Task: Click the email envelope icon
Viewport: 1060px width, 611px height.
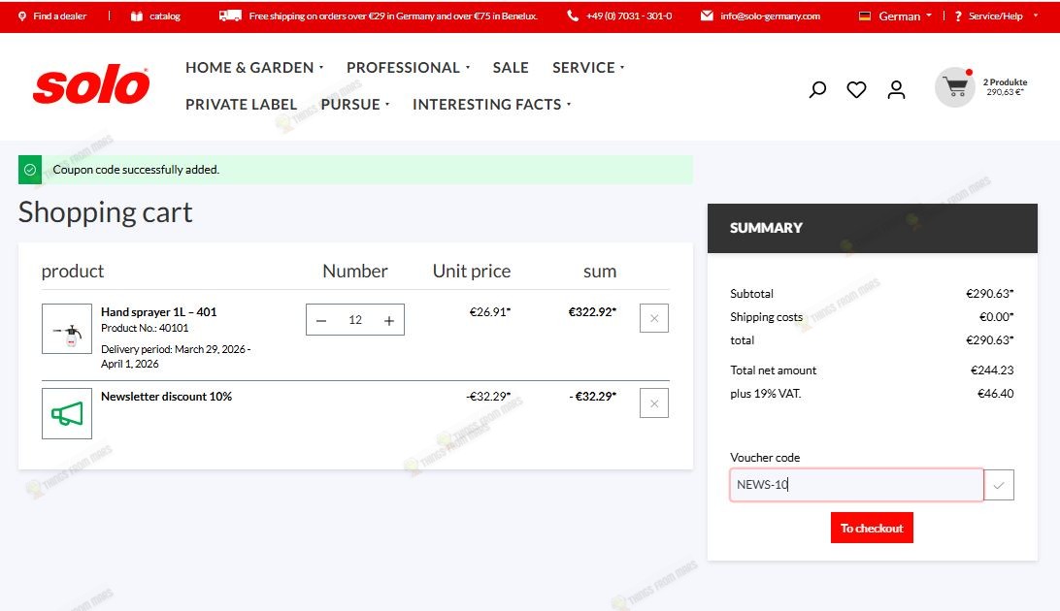Action: [x=707, y=16]
